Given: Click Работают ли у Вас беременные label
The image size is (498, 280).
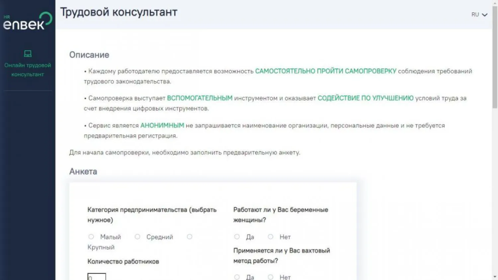Looking at the screenshot, I should click(281, 215).
